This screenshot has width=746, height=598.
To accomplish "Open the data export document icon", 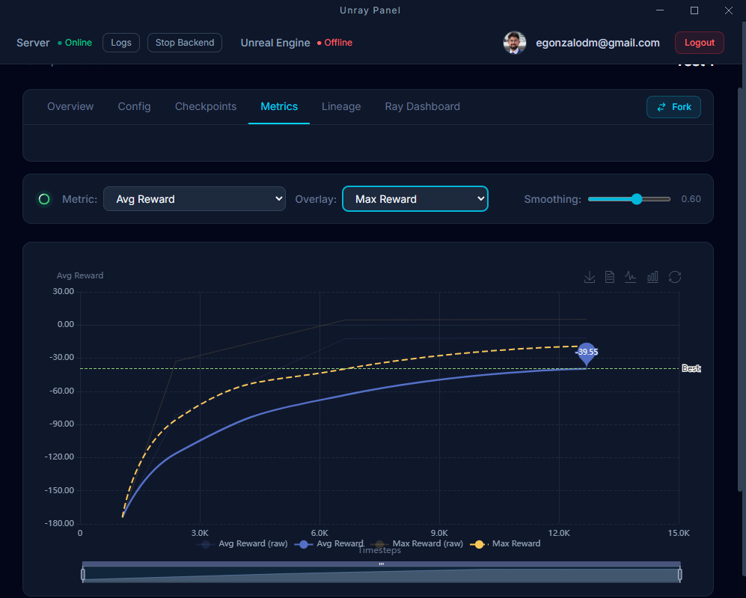I will coord(610,277).
